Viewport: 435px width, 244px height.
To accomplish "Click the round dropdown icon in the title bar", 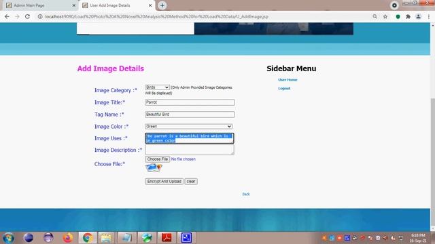I will tap(394, 5).
